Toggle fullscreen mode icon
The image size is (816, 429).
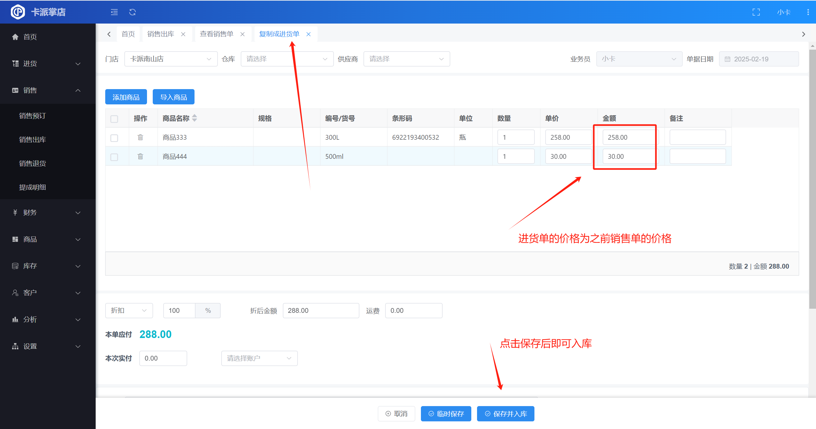coord(756,12)
